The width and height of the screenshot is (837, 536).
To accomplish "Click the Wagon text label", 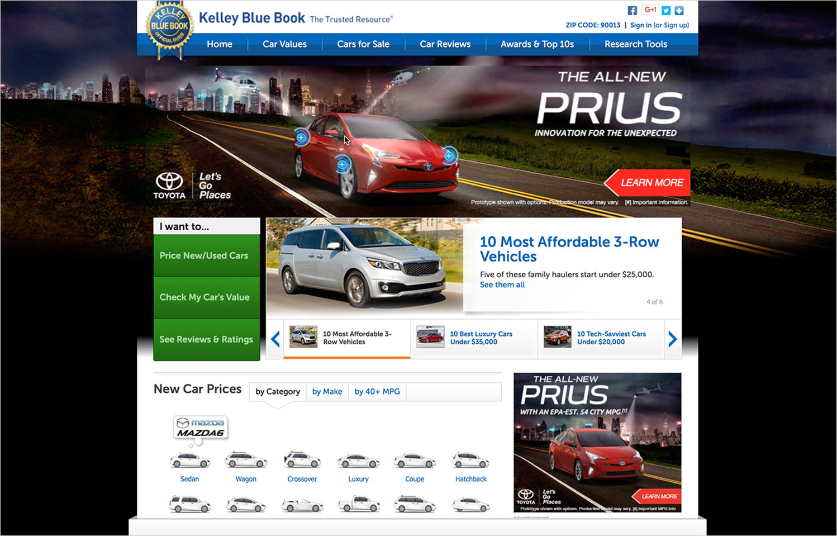I will coord(246,480).
